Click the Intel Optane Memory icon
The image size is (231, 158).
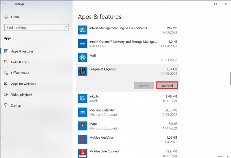pos(83,44)
